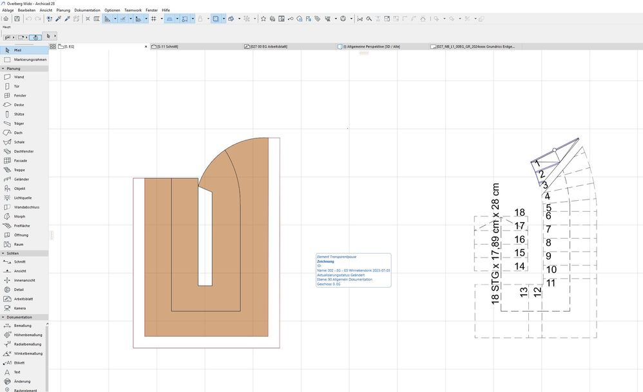Pick the Fenster window tool
Viewport: 643px width, 392px height.
coord(20,95)
